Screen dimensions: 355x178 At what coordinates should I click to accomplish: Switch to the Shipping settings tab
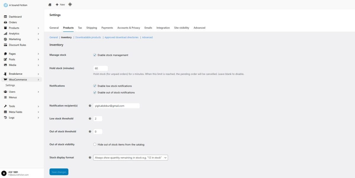point(92,28)
